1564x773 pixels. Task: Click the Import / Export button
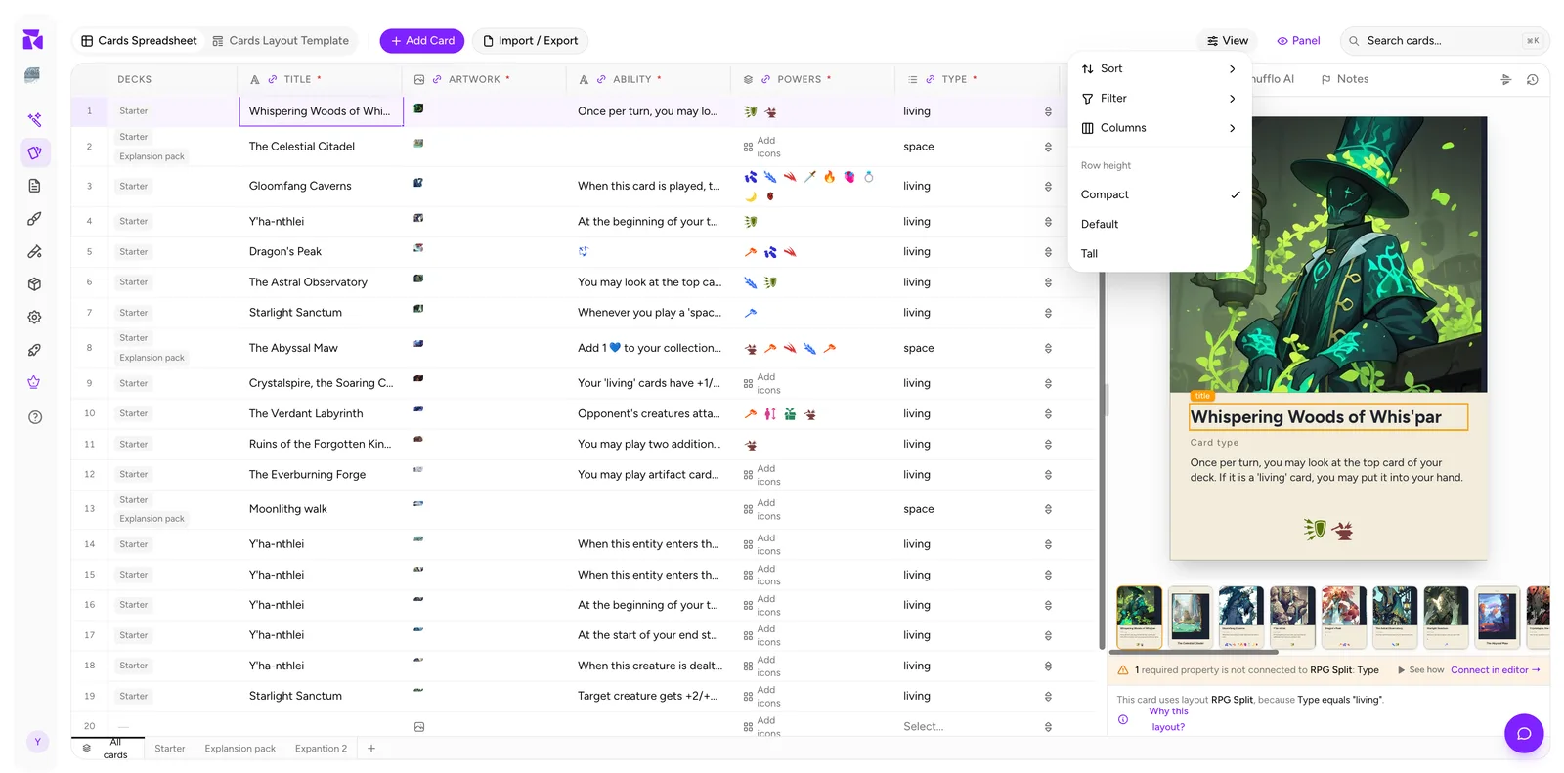coord(531,41)
